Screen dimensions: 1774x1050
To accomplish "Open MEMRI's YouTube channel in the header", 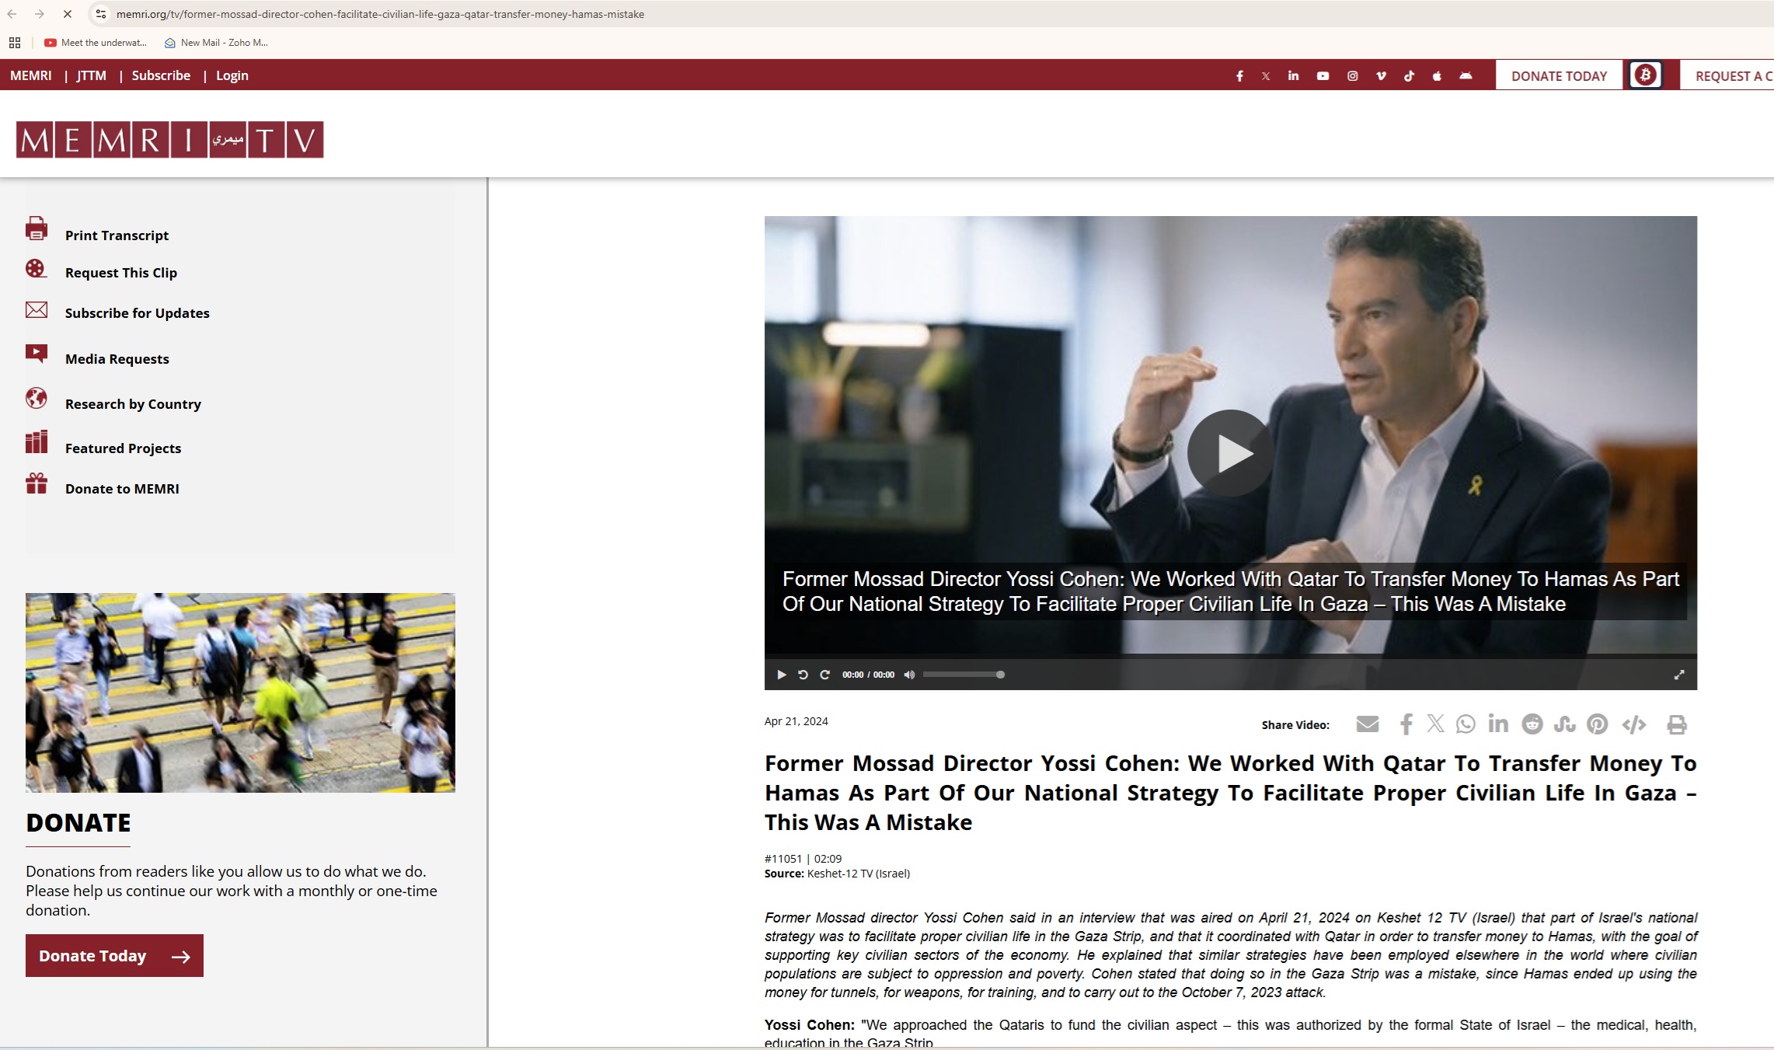I will tap(1323, 76).
